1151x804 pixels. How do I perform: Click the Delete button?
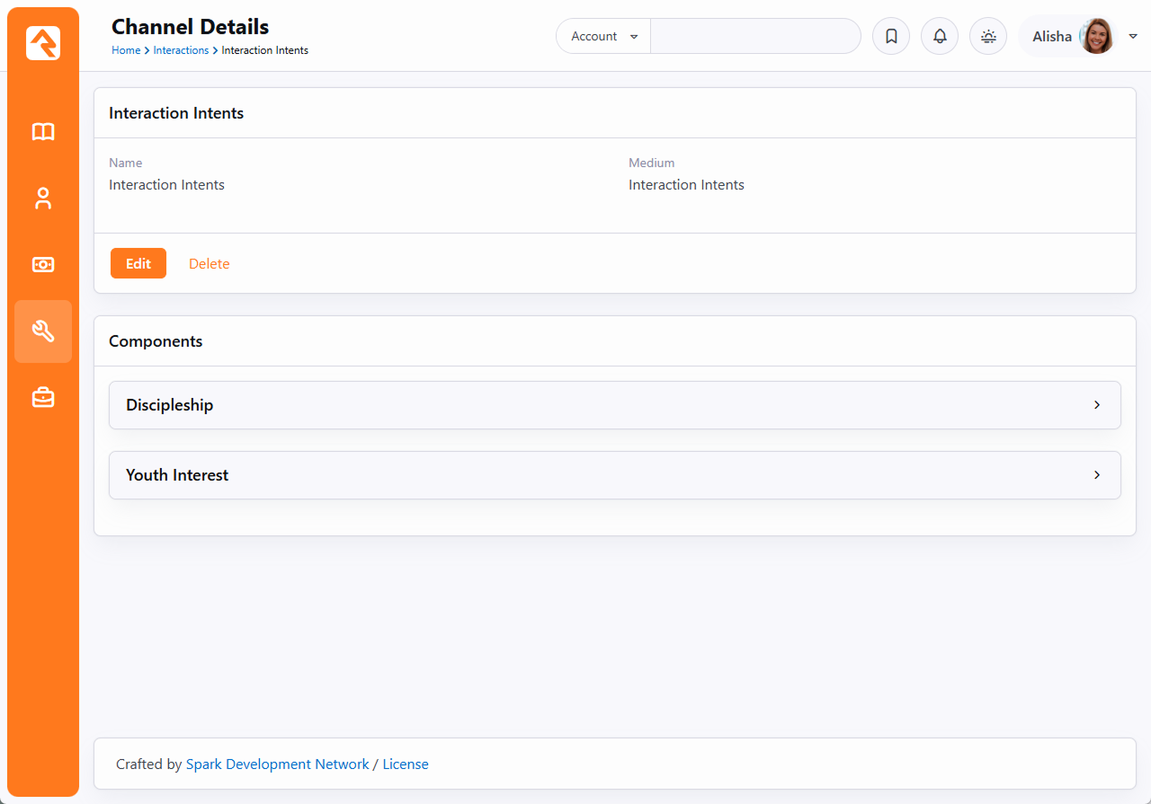click(209, 264)
